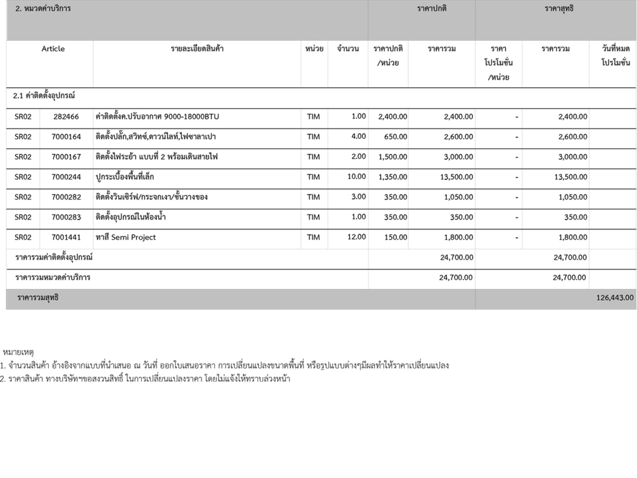Click the ราคารวมหมวดค่าบริการ label
The image size is (637, 478).
[x=53, y=278]
